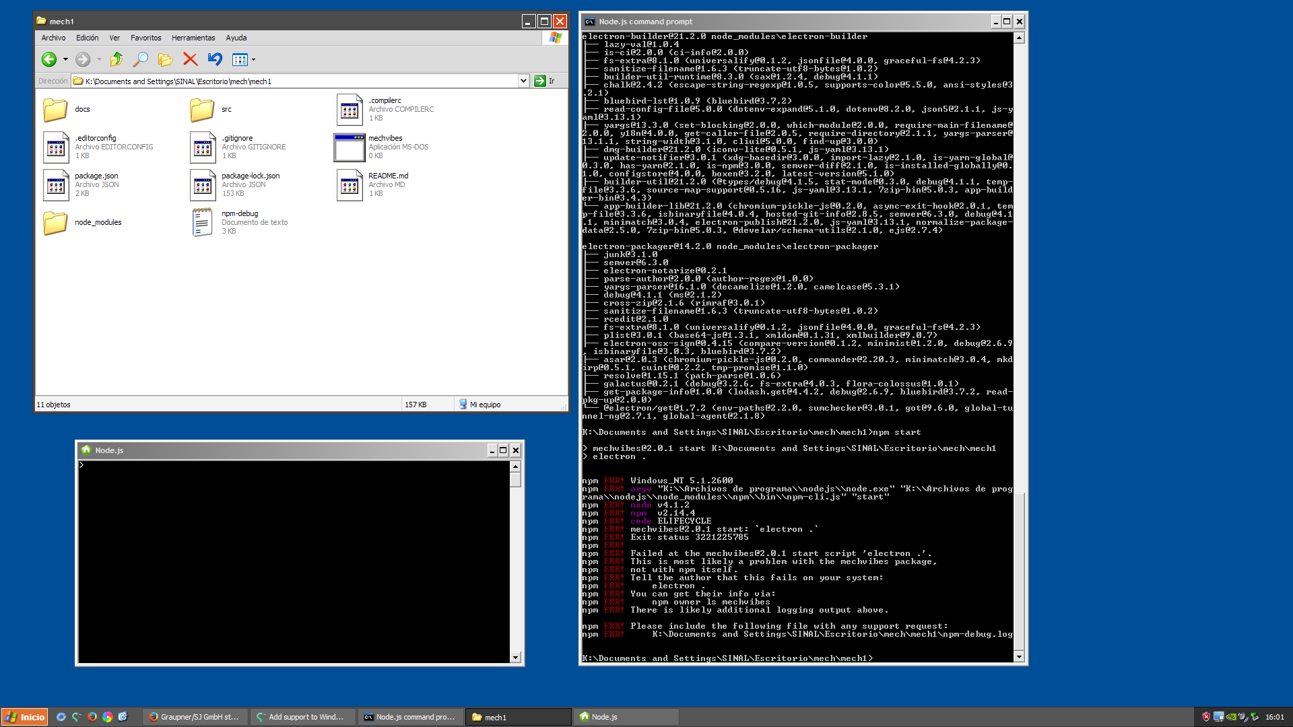Launch the mechvibes MS-DOS application
Image resolution: width=1293 pixels, height=727 pixels.
coord(349,147)
